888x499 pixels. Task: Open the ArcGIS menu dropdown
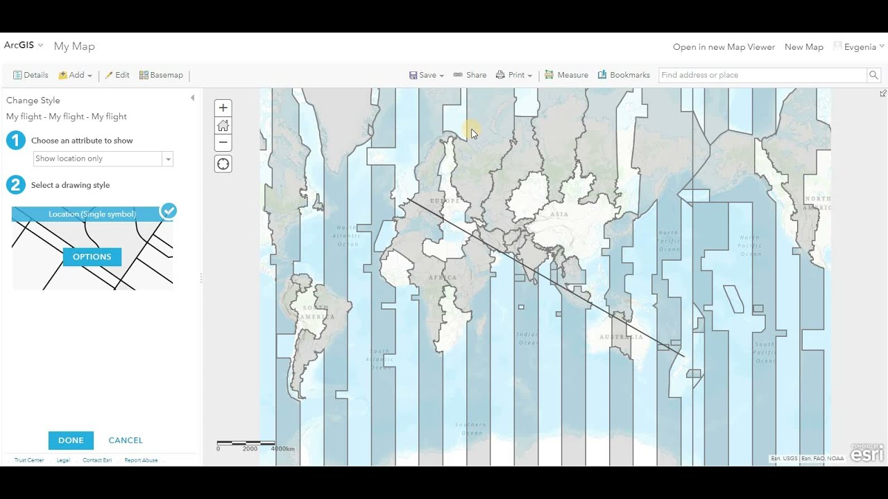[x=24, y=45]
